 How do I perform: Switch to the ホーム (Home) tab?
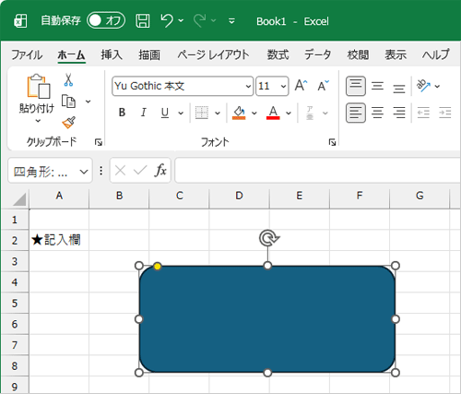71,55
